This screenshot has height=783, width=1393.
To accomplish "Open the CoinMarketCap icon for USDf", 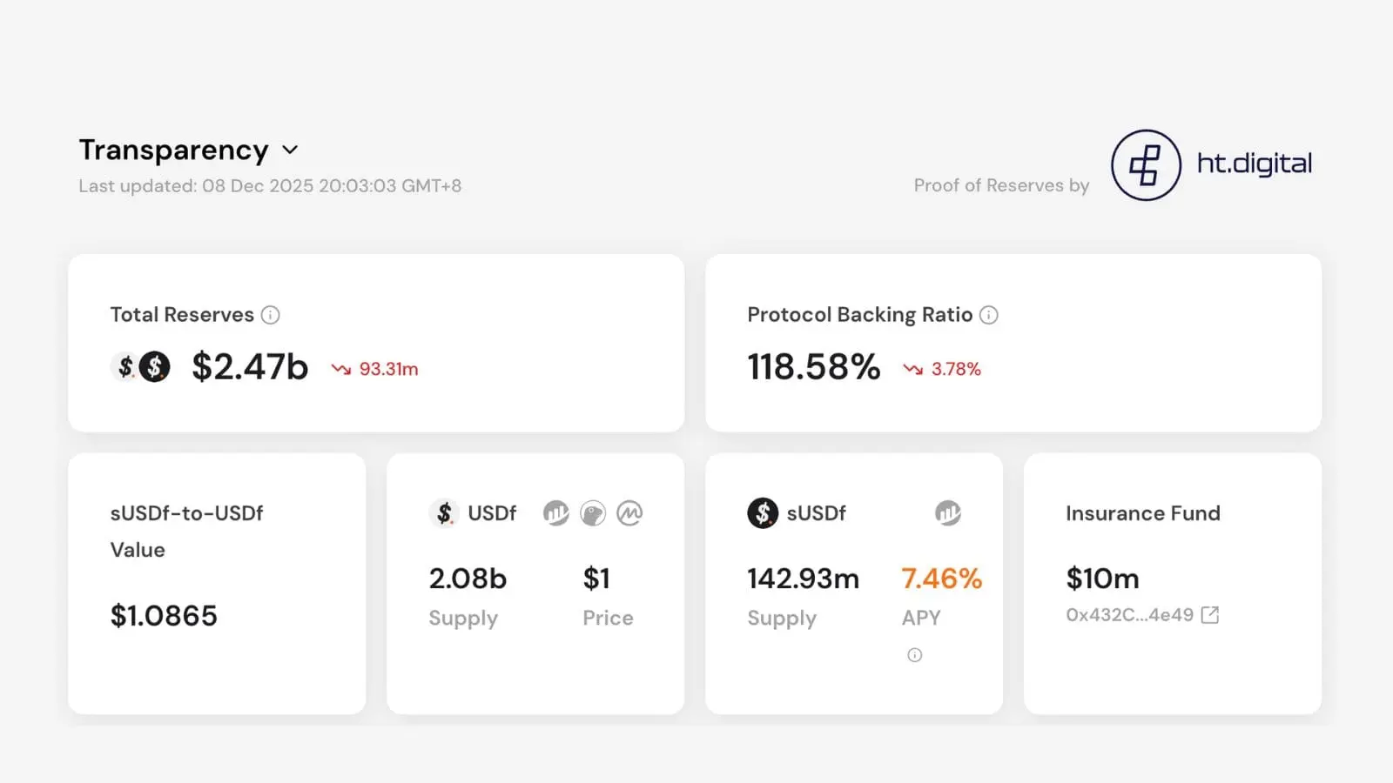I will (x=629, y=513).
